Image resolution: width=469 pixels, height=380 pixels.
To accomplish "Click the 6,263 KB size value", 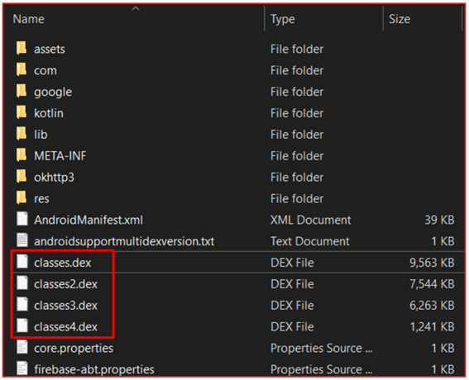I will click(x=432, y=306).
